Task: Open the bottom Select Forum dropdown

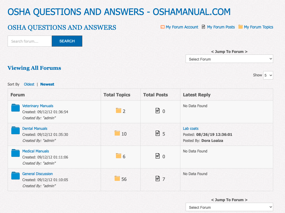Action: tap(229, 207)
